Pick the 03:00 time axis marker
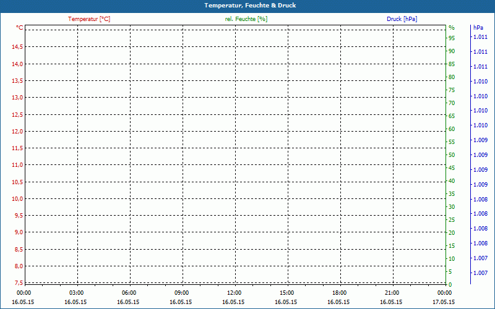 pyautogui.click(x=76, y=293)
